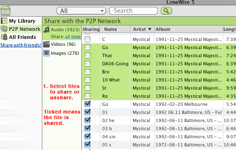Select the track named 04 sin

[x=109, y=137]
